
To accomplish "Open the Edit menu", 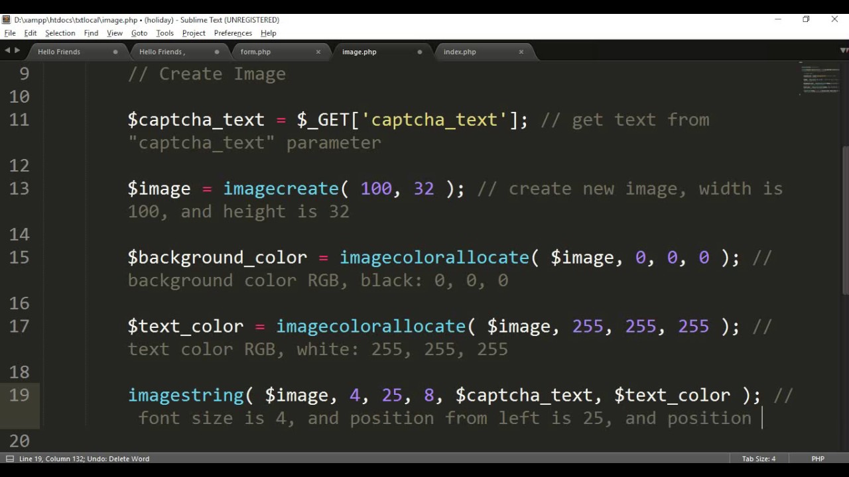I will pyautogui.click(x=31, y=33).
